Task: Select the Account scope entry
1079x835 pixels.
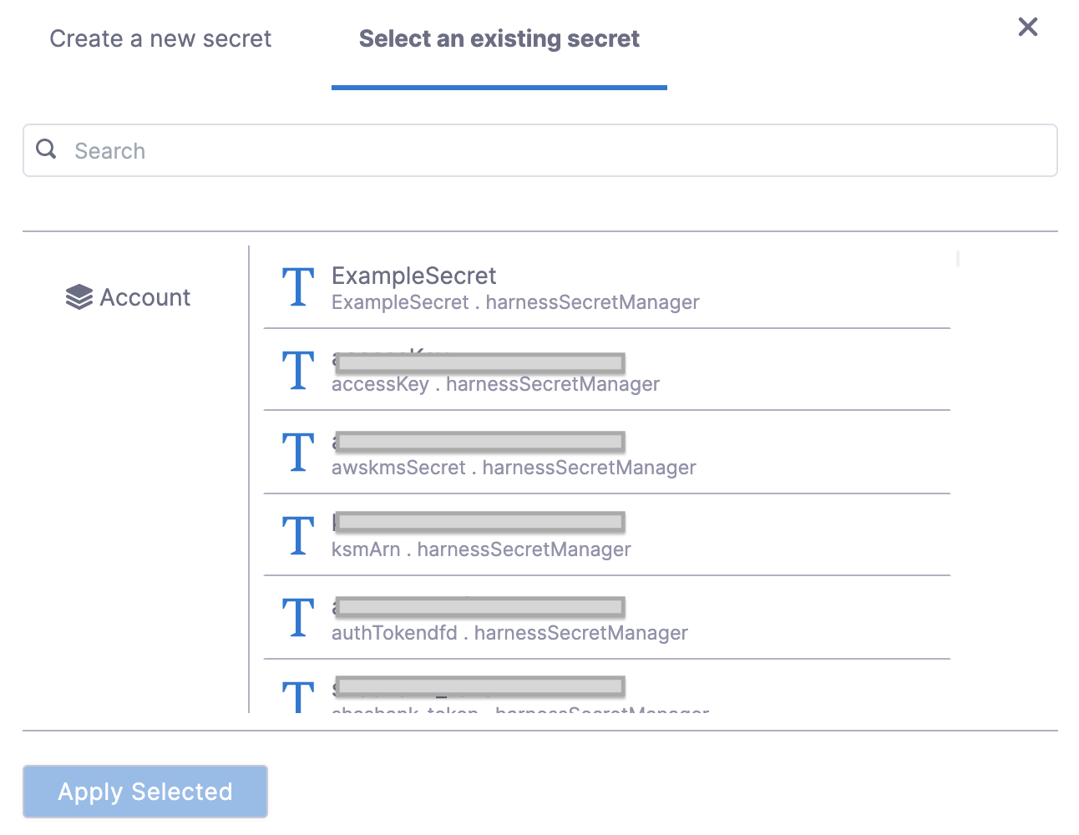Action: point(145,297)
